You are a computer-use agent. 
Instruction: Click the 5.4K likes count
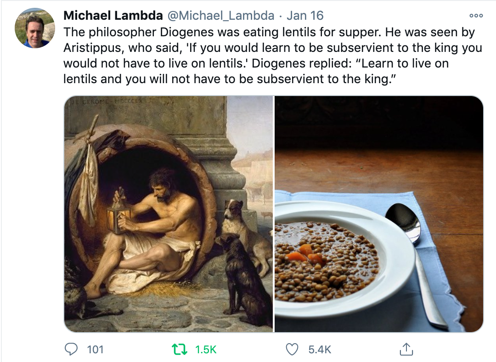[x=320, y=350]
